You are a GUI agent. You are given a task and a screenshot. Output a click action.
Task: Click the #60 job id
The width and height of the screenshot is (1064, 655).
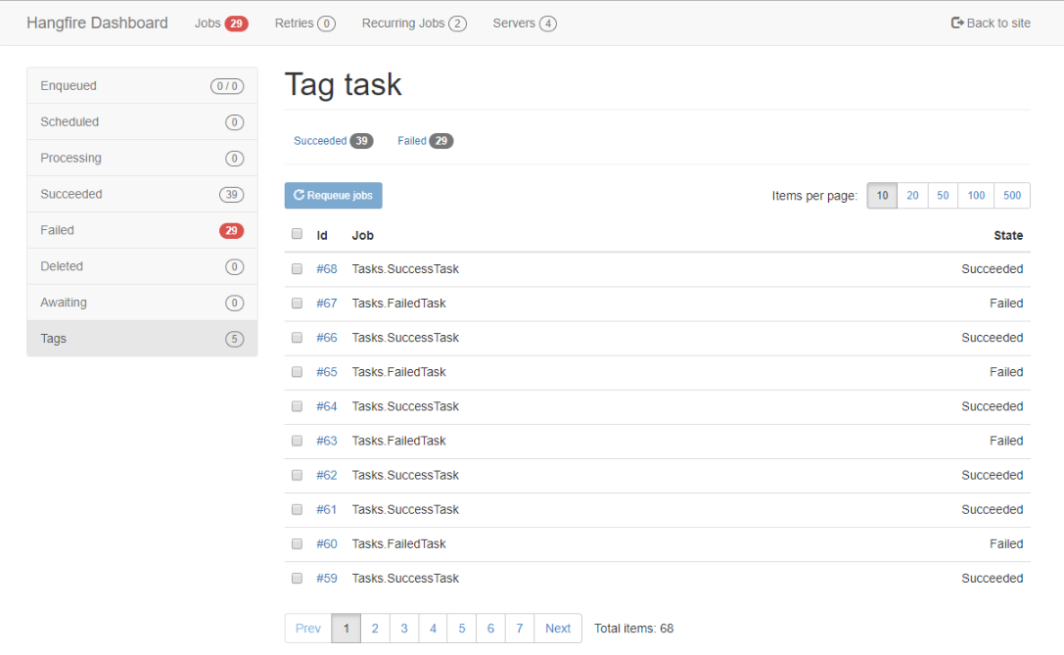(x=326, y=543)
